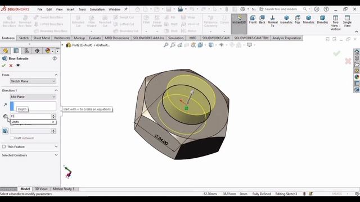Screen dimensions: 360x202
Task: Open the File menu
Action: (x=40, y=10)
